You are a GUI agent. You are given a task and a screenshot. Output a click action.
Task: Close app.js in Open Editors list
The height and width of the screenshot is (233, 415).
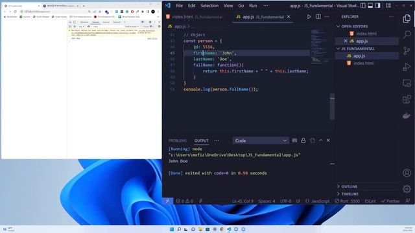click(x=346, y=41)
